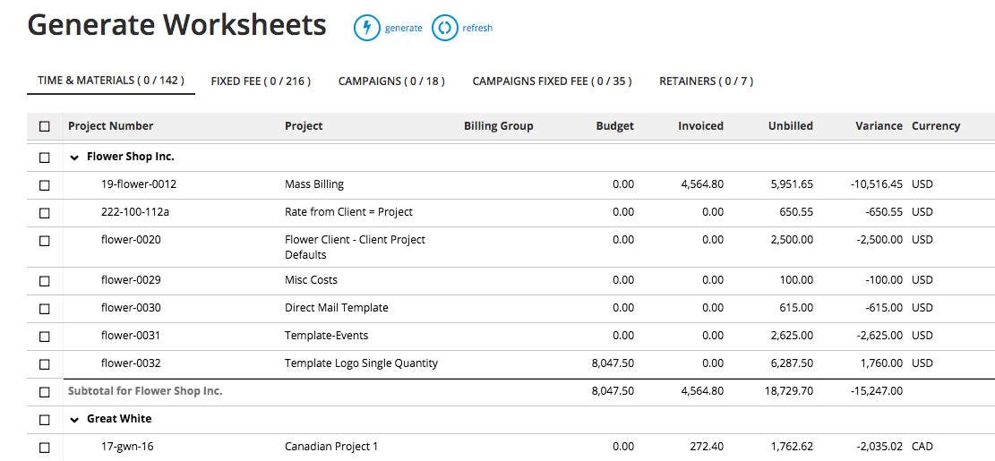Click the Misc Costs project name

click(311, 279)
